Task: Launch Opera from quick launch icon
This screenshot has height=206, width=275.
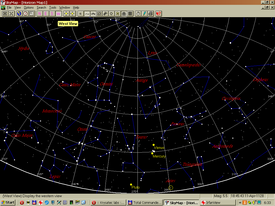Action: [22, 203]
